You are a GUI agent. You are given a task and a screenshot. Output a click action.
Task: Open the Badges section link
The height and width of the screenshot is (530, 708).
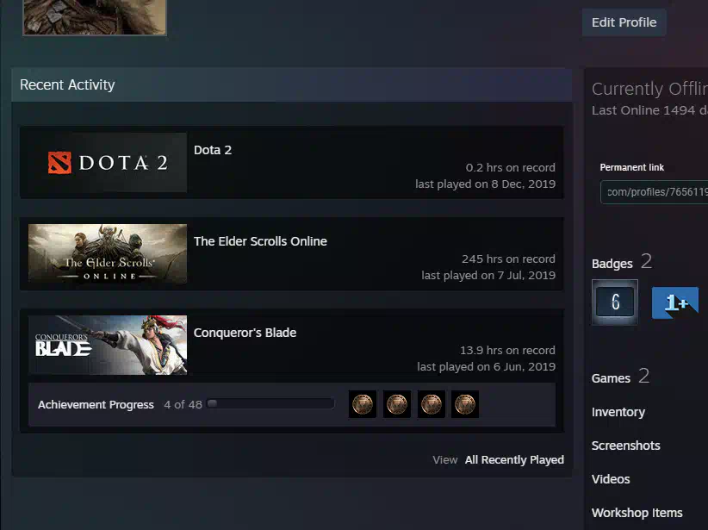(612, 264)
